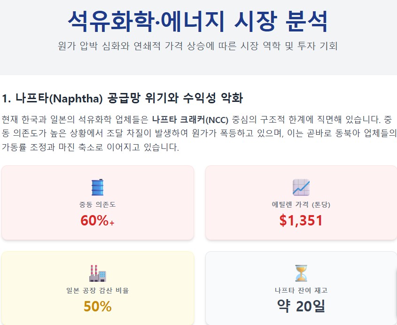
Task: Select the yellow 50% figure
Action: (x=97, y=307)
